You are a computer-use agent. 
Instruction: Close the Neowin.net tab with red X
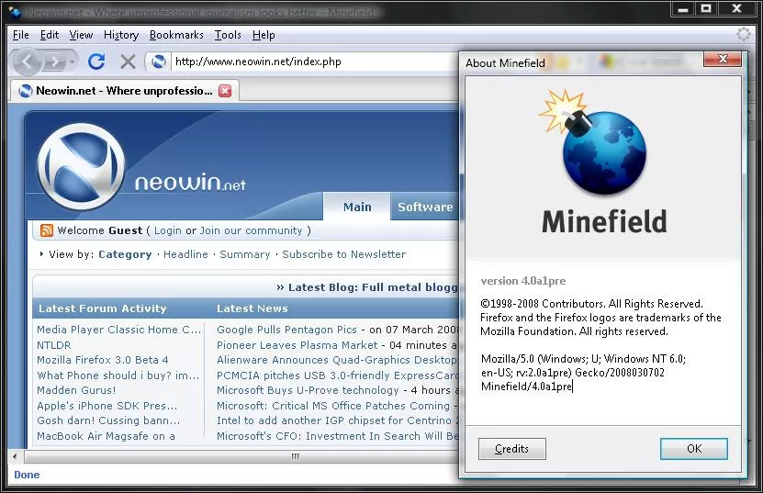[x=225, y=91]
